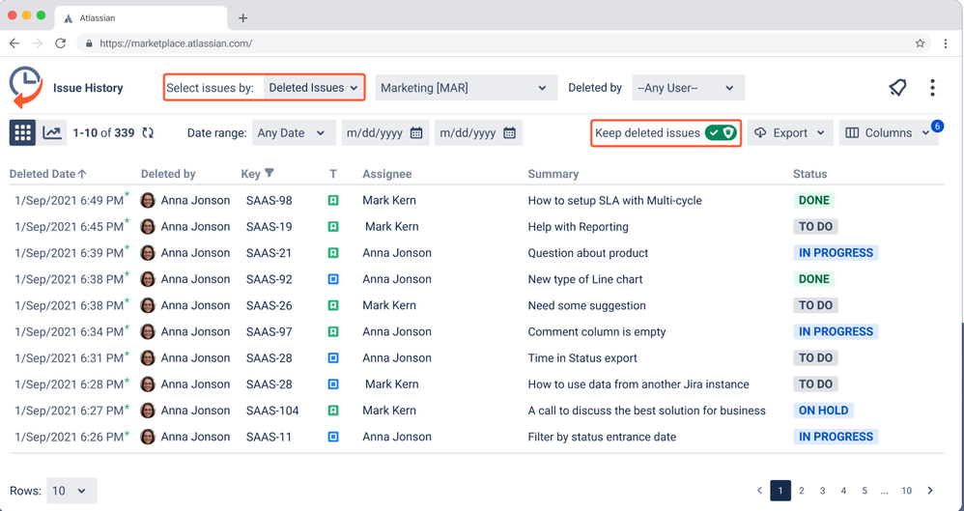This screenshot has width=964, height=511.
Task: Reload the page in browser
Action: point(61,43)
